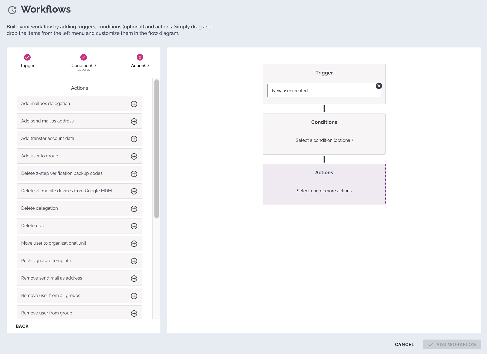Add Remove user from all groups action
This screenshot has height=354, width=487.
(x=134, y=296)
